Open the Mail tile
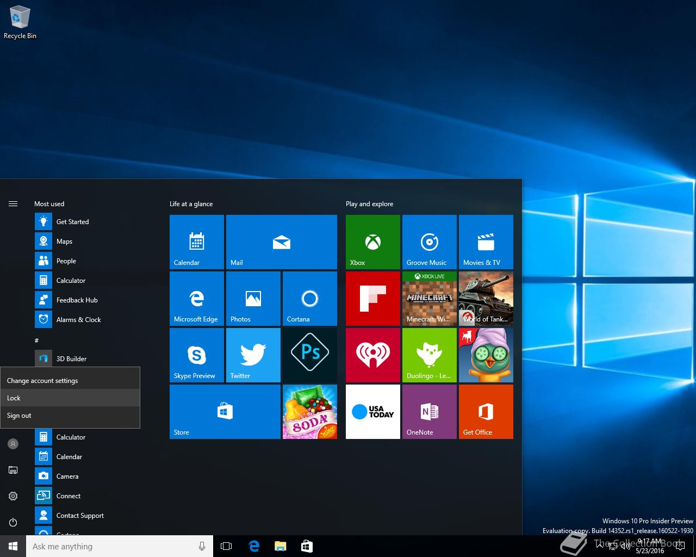Image resolution: width=696 pixels, height=557 pixels. (x=282, y=242)
